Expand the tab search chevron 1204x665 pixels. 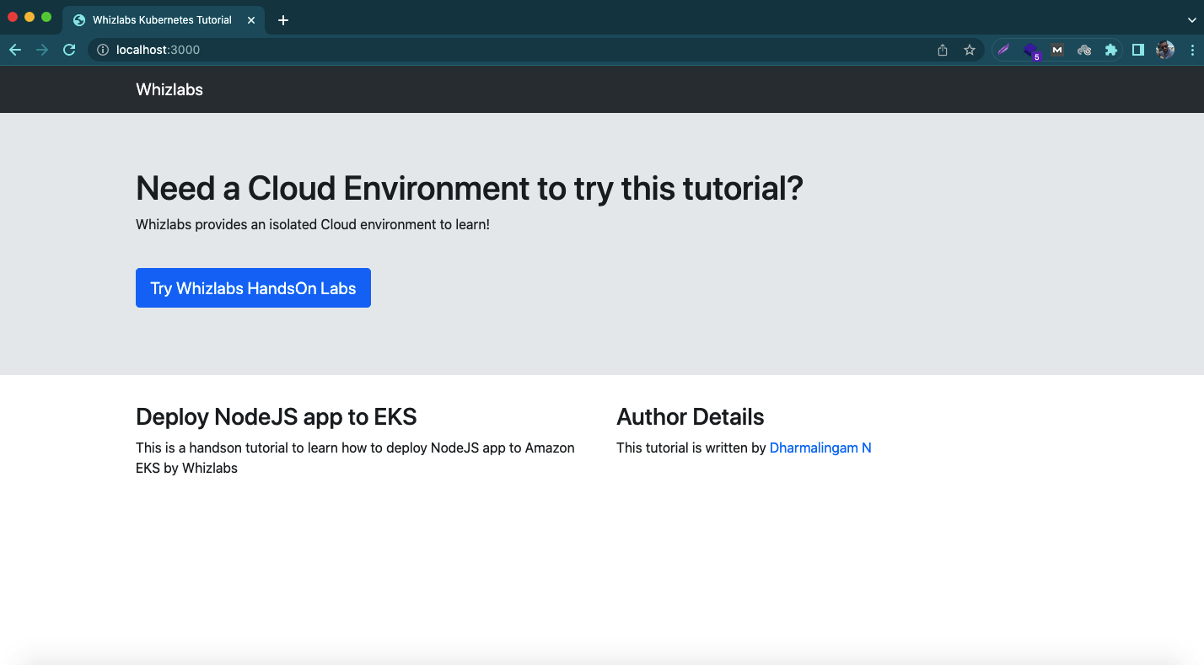pos(1191,19)
